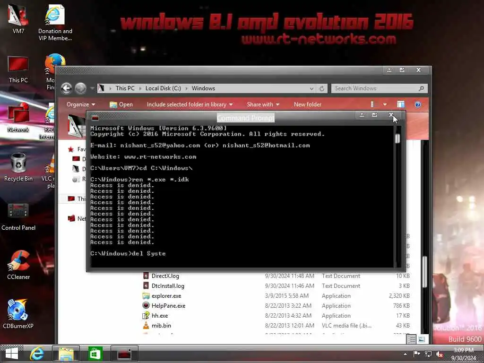
Task: Click the search magnifier icon in Explorer
Action: coord(421,88)
